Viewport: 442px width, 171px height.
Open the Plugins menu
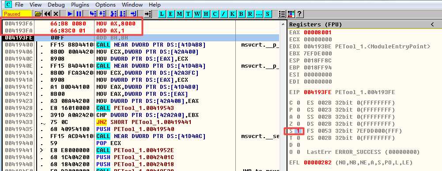pyautogui.click(x=80, y=5)
